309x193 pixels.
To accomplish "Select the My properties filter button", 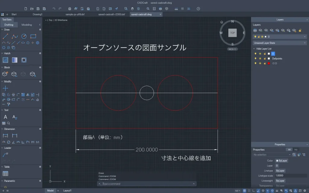I will [296, 150].
